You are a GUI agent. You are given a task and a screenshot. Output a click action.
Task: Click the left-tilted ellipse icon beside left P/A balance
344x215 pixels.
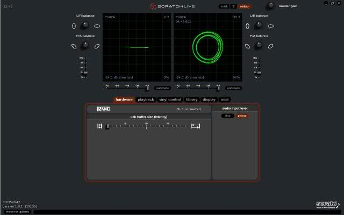click(74, 46)
